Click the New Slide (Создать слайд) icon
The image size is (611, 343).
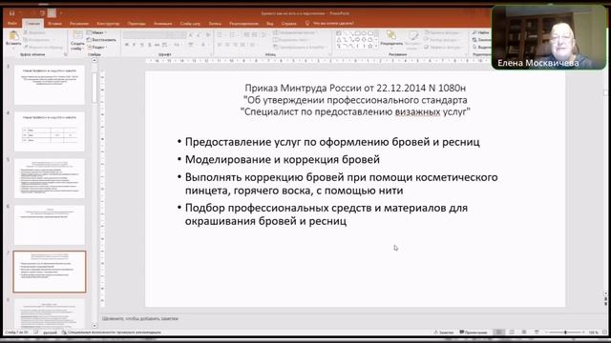[77, 34]
